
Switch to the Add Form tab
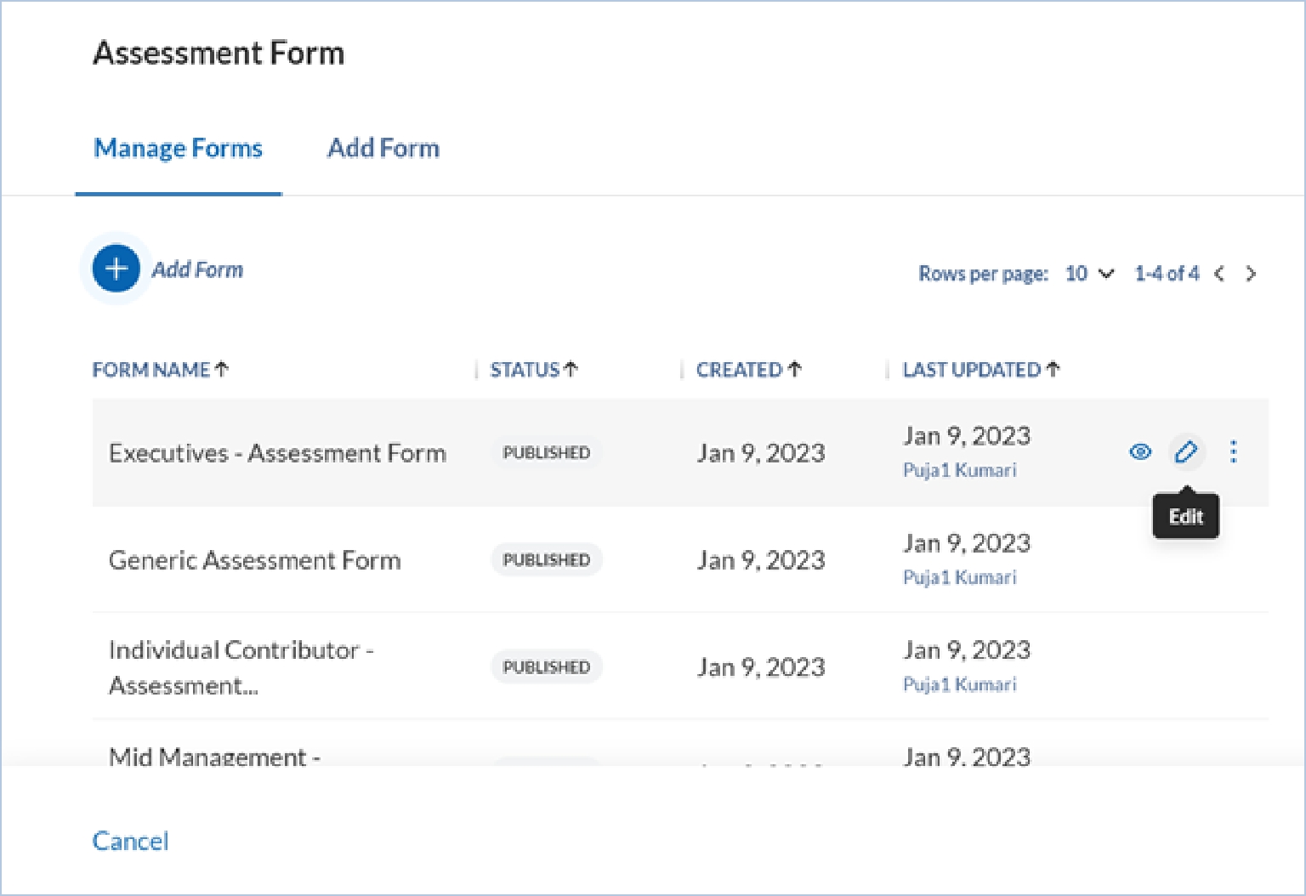pos(383,149)
